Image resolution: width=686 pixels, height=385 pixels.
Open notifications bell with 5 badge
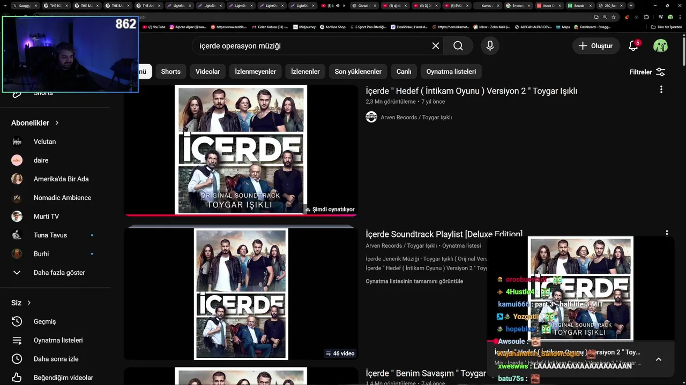(633, 46)
